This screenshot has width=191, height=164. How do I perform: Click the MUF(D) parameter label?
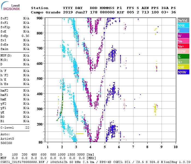click(x=6, y=56)
